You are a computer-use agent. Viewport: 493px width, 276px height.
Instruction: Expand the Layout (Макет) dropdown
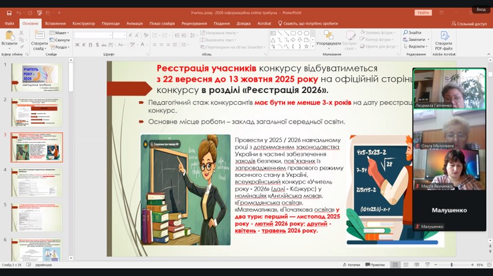coord(61,32)
